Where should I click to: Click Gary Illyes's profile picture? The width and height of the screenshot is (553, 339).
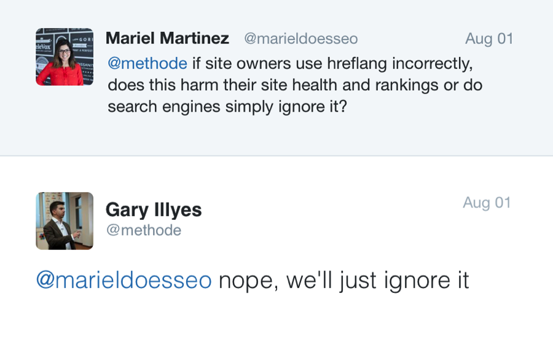65,221
